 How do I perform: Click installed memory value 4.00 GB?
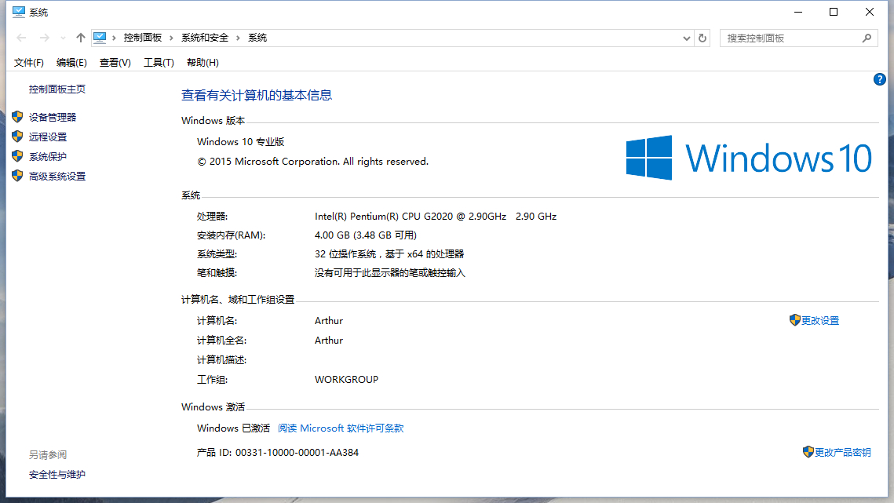coord(366,235)
